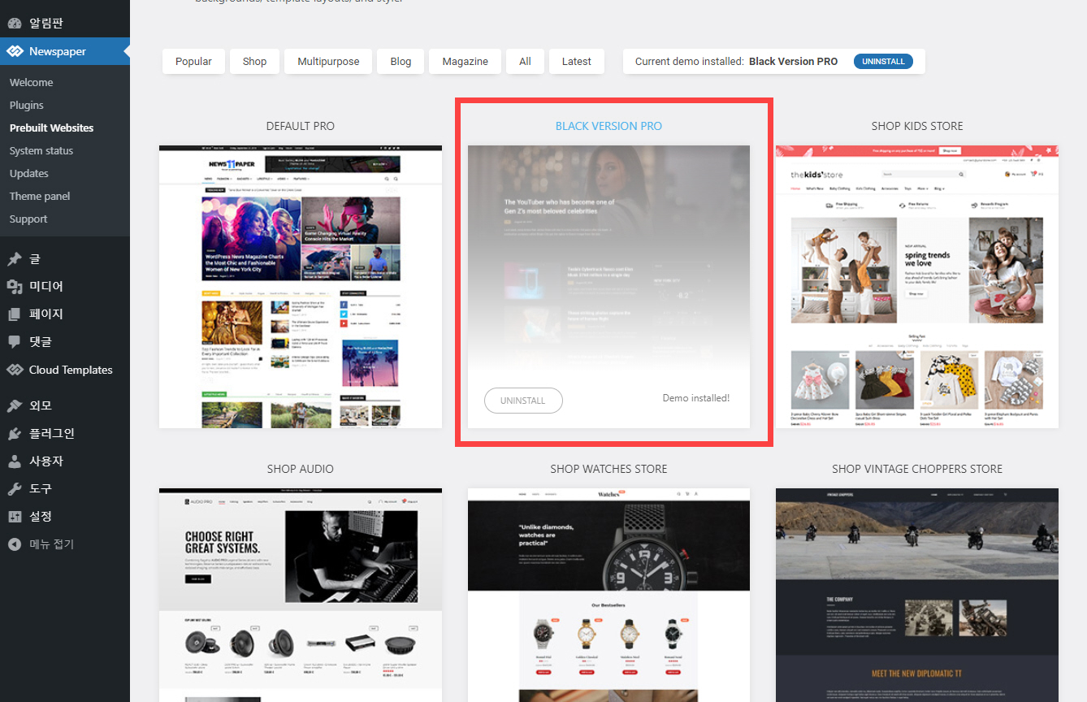1087x702 pixels.
Task: Filter demos by Popular
Action: [193, 61]
